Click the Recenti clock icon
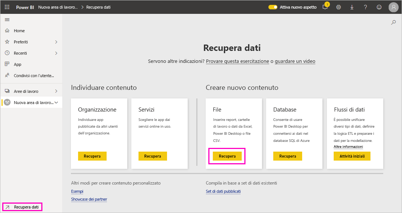The image size is (402, 213). coord(7,53)
